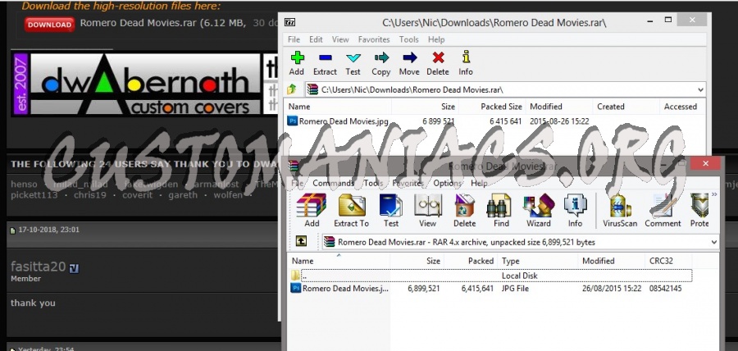
Task: Open Tools menu in 7-Zip
Action: pyautogui.click(x=408, y=39)
